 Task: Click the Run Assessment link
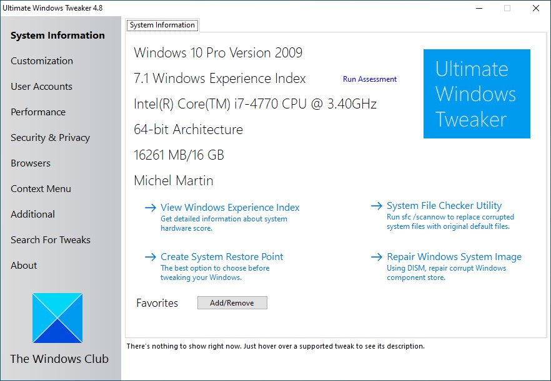coord(370,79)
